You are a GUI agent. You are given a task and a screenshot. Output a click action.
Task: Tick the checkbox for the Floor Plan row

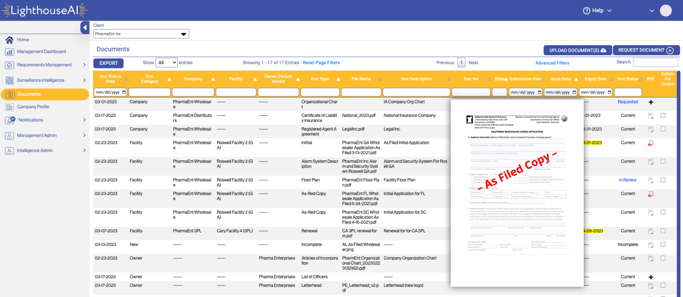663,180
